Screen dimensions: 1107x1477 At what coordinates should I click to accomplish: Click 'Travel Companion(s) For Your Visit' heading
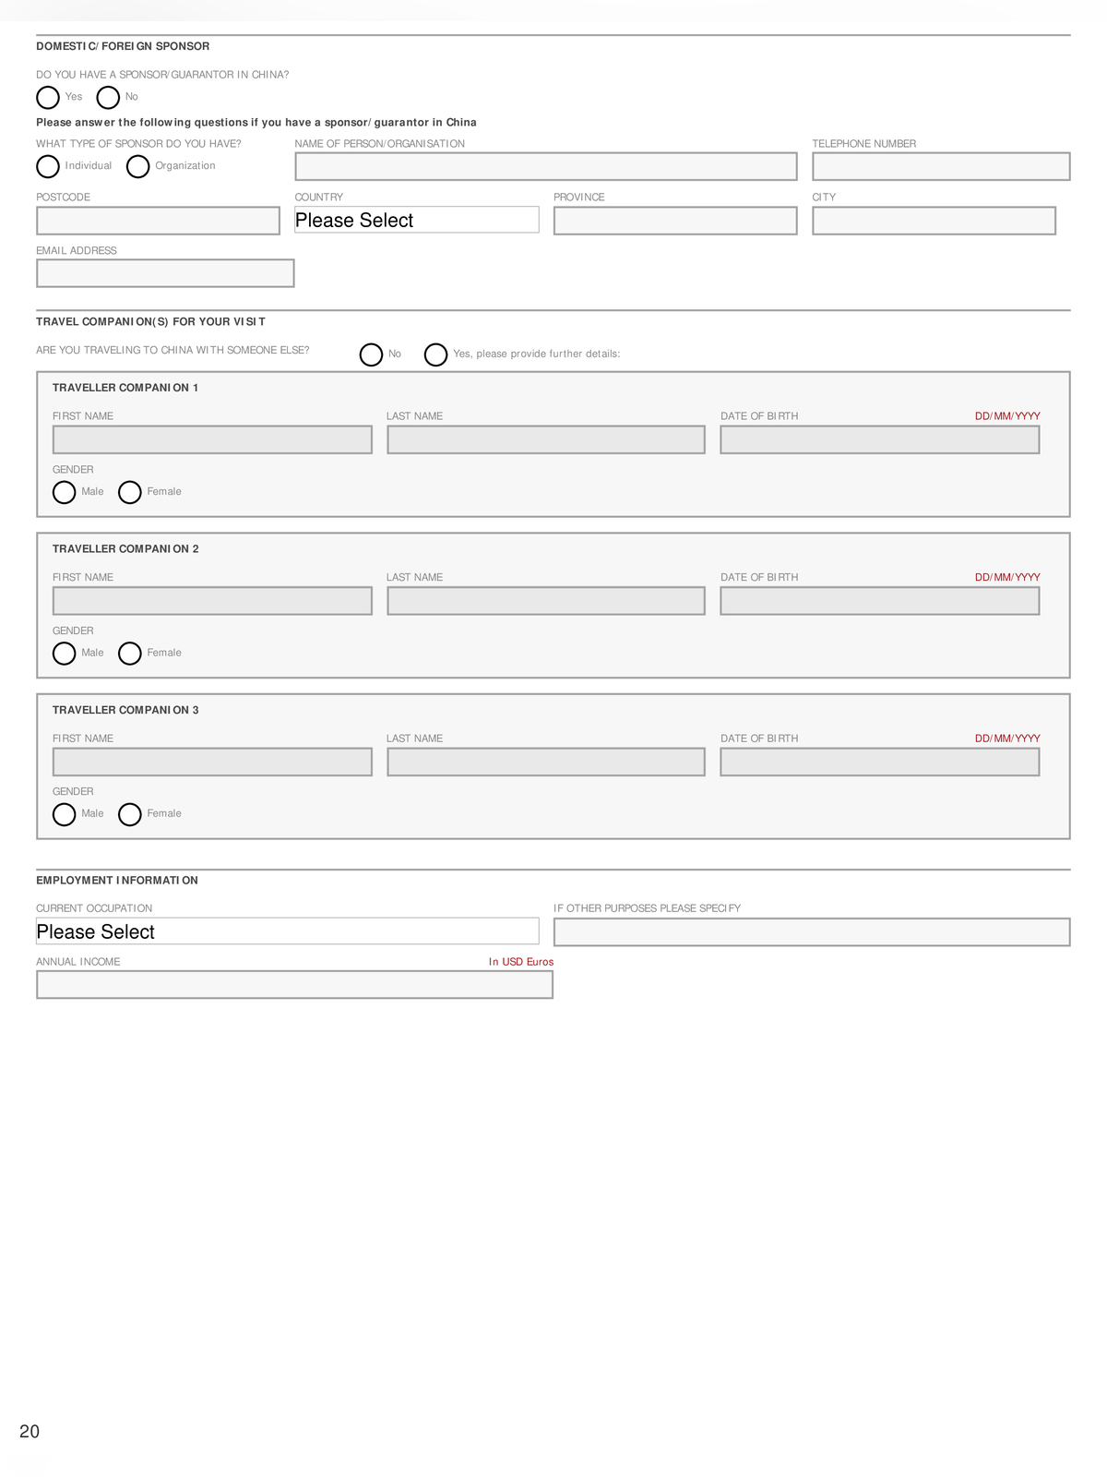[x=150, y=322]
